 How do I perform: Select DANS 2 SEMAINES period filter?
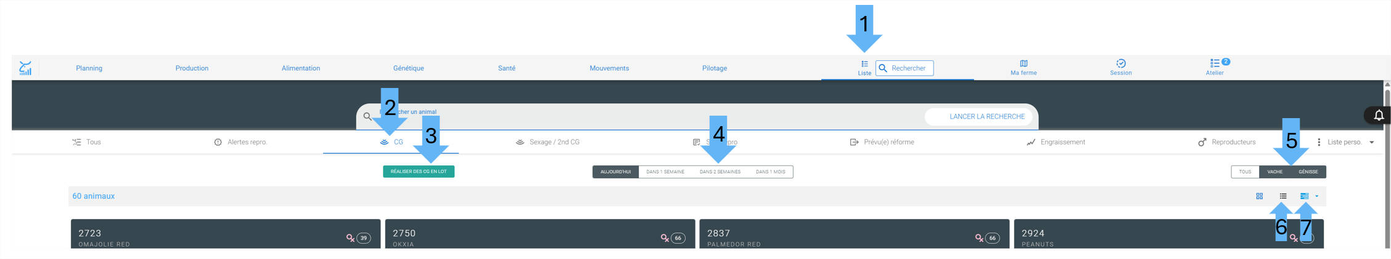[720, 172]
